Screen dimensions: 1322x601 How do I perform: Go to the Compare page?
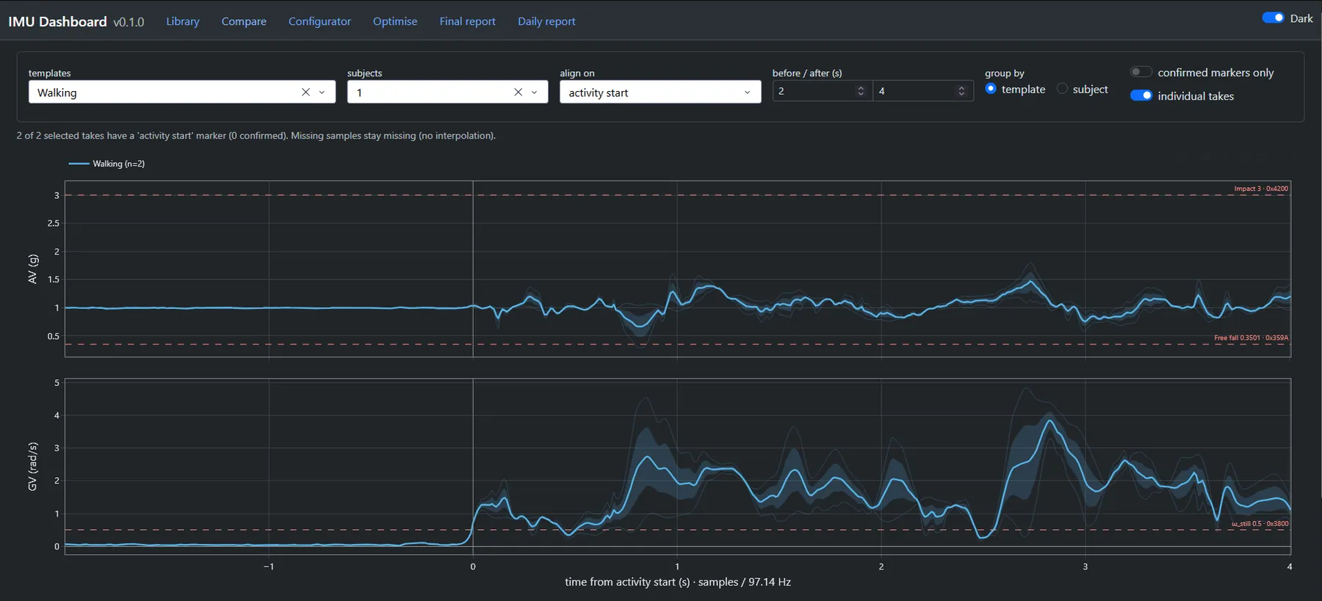(x=244, y=21)
